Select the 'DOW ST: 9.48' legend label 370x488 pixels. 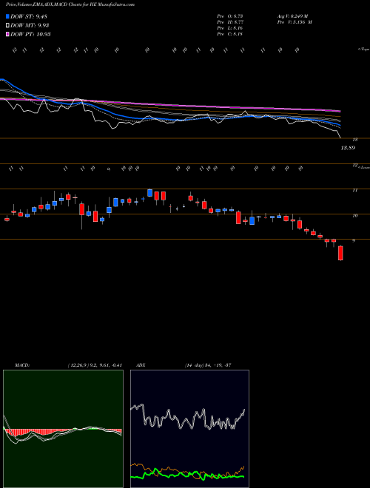click(x=28, y=16)
